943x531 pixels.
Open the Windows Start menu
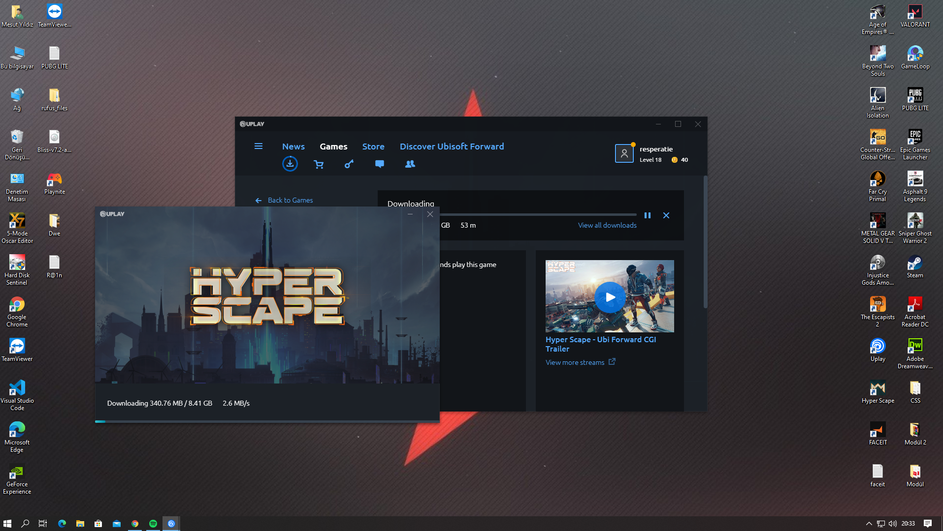(7, 524)
